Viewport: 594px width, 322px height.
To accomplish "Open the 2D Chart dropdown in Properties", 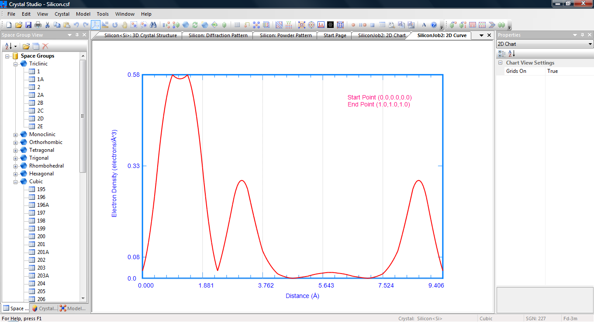I will [x=590, y=44].
